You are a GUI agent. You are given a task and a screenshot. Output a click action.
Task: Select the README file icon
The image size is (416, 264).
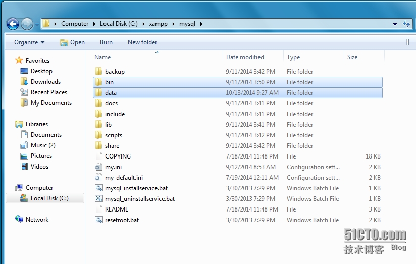click(98, 209)
